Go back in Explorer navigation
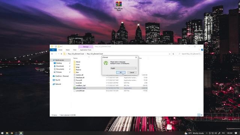Viewport: 240px width, 135px height. tap(52, 54)
